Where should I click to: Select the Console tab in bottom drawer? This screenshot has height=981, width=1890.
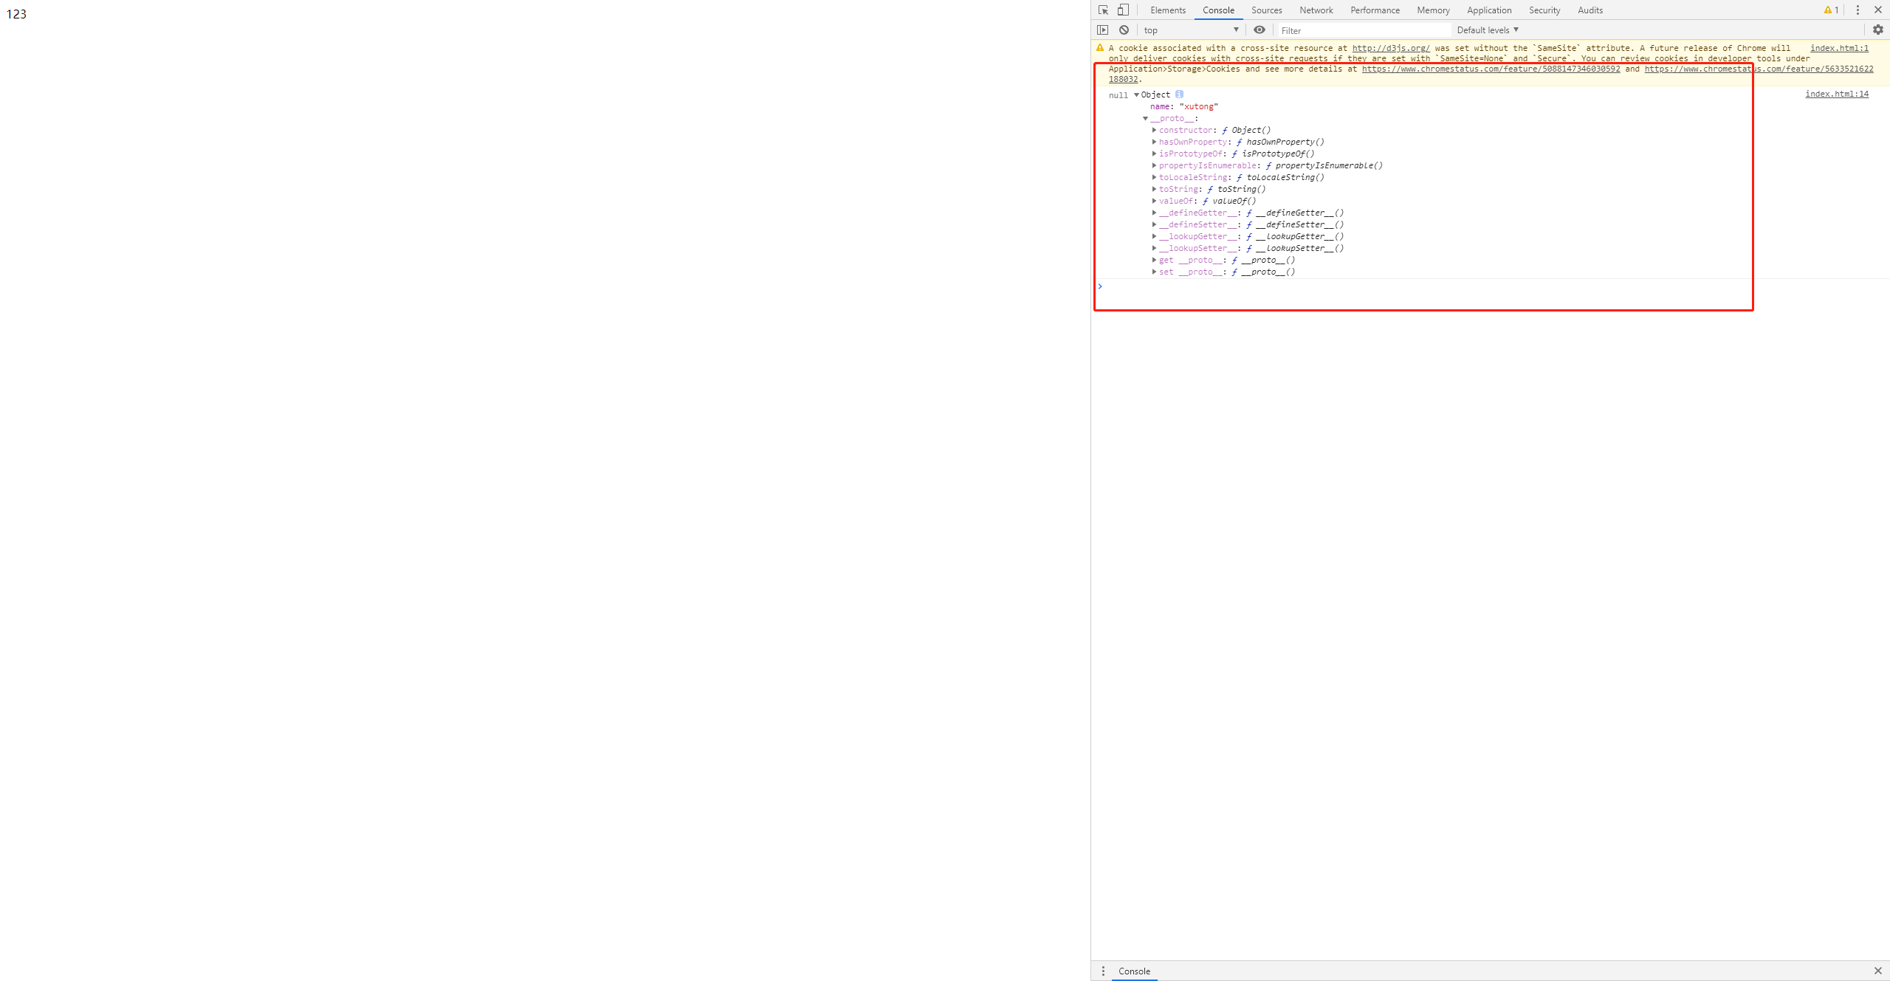[1134, 971]
